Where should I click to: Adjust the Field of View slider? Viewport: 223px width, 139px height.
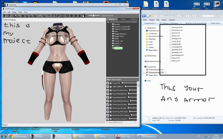[94, 16]
